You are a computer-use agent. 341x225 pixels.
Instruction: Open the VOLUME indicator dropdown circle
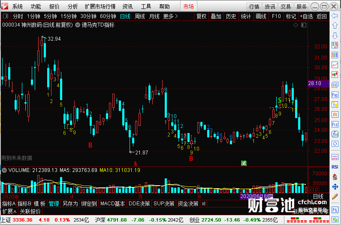pyautogui.click(x=4, y=170)
